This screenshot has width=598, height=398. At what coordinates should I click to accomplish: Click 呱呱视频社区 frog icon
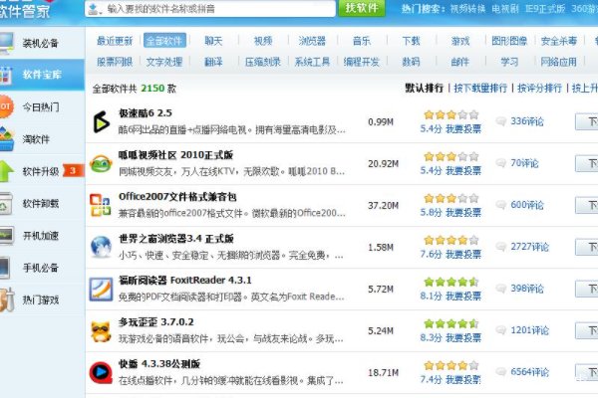click(x=101, y=164)
